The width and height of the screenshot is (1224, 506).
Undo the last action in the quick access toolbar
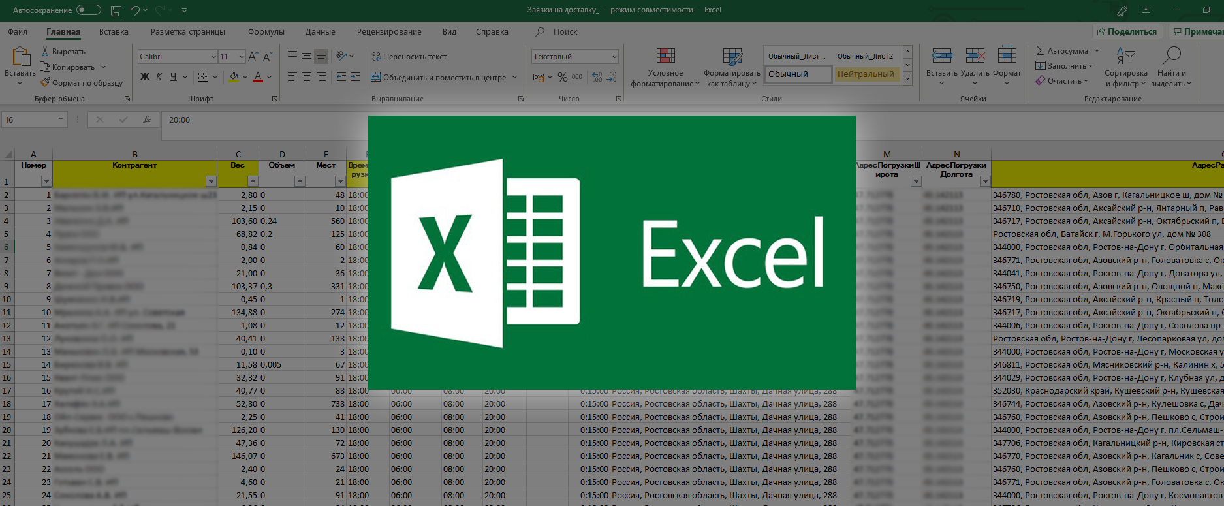[x=134, y=10]
